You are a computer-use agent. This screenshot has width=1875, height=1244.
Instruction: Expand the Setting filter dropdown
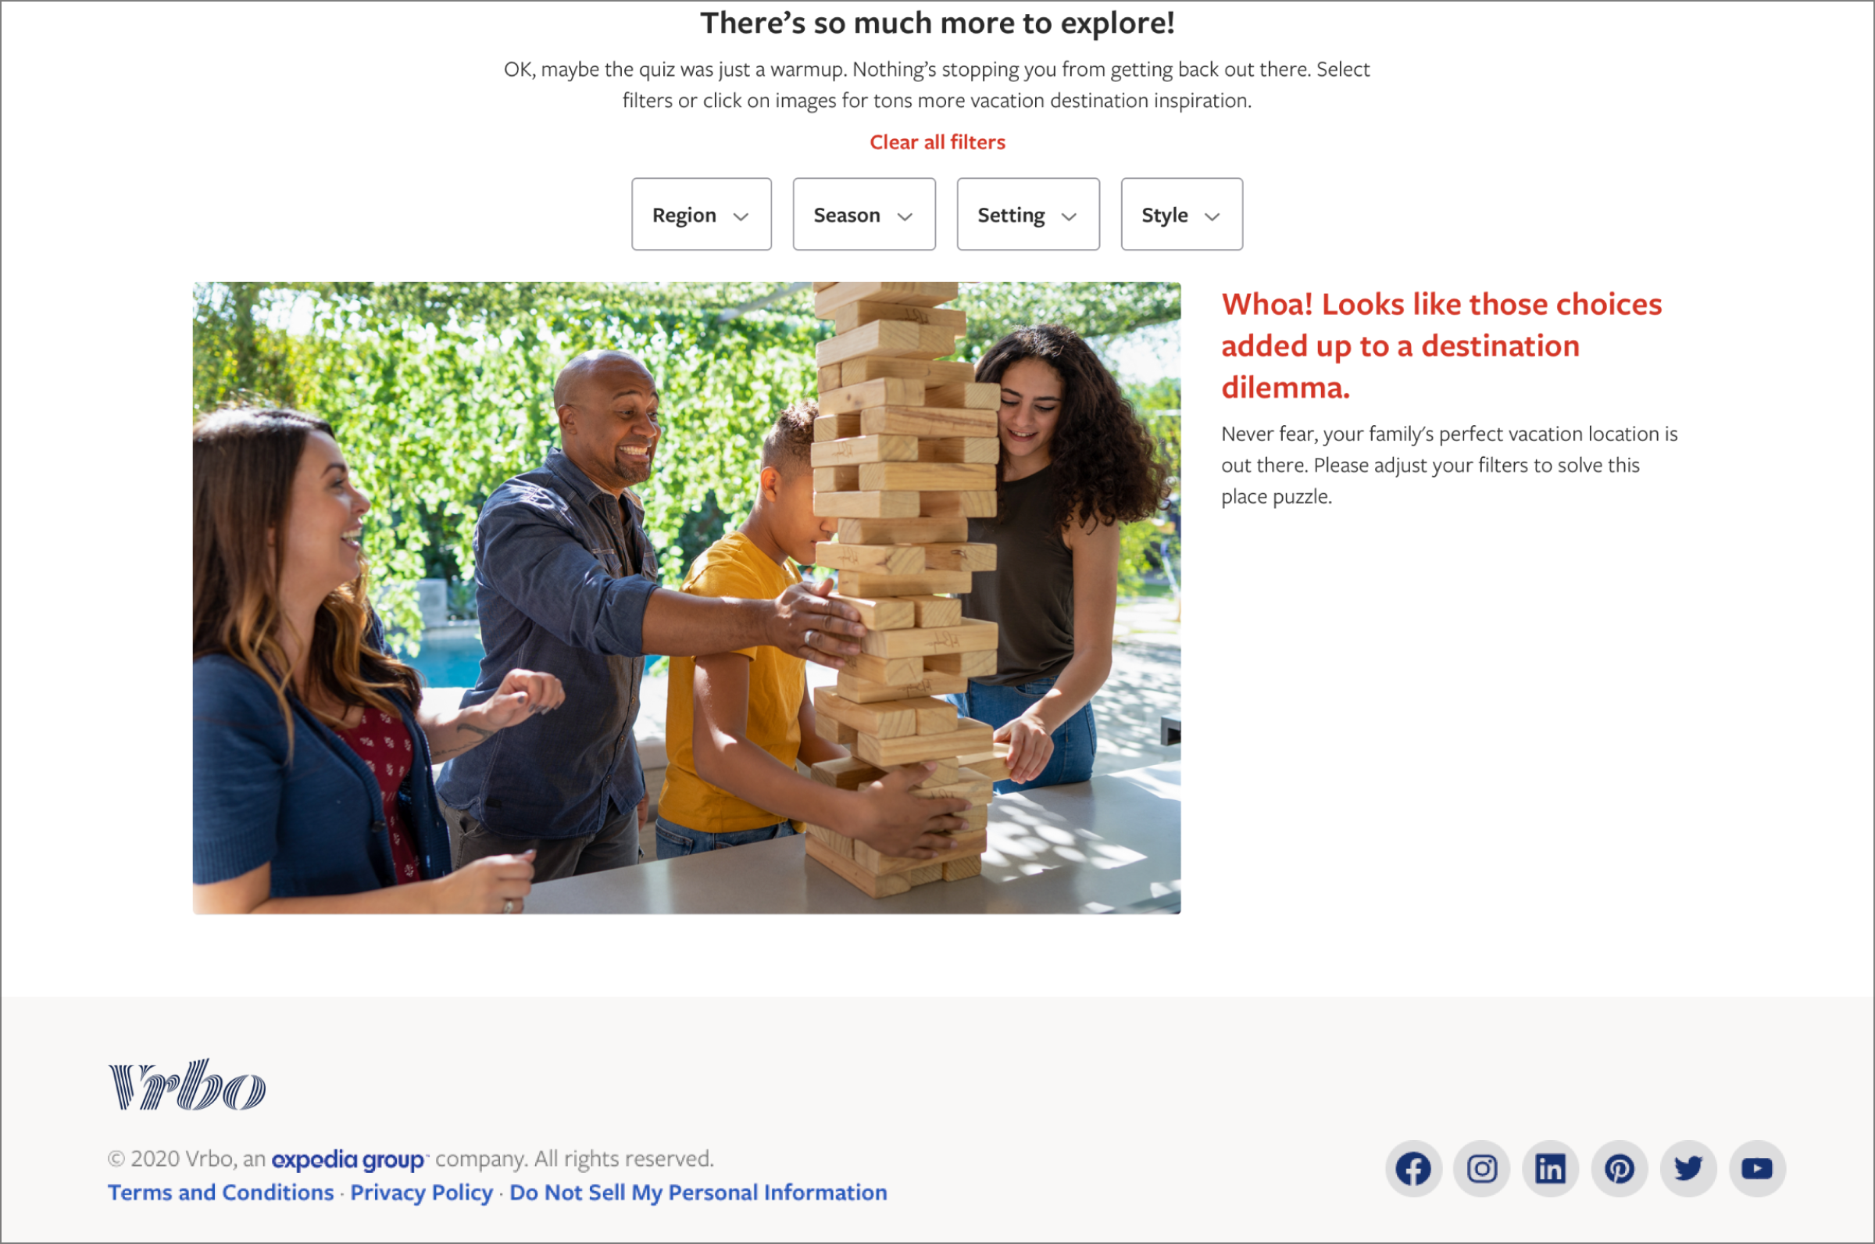(1028, 214)
